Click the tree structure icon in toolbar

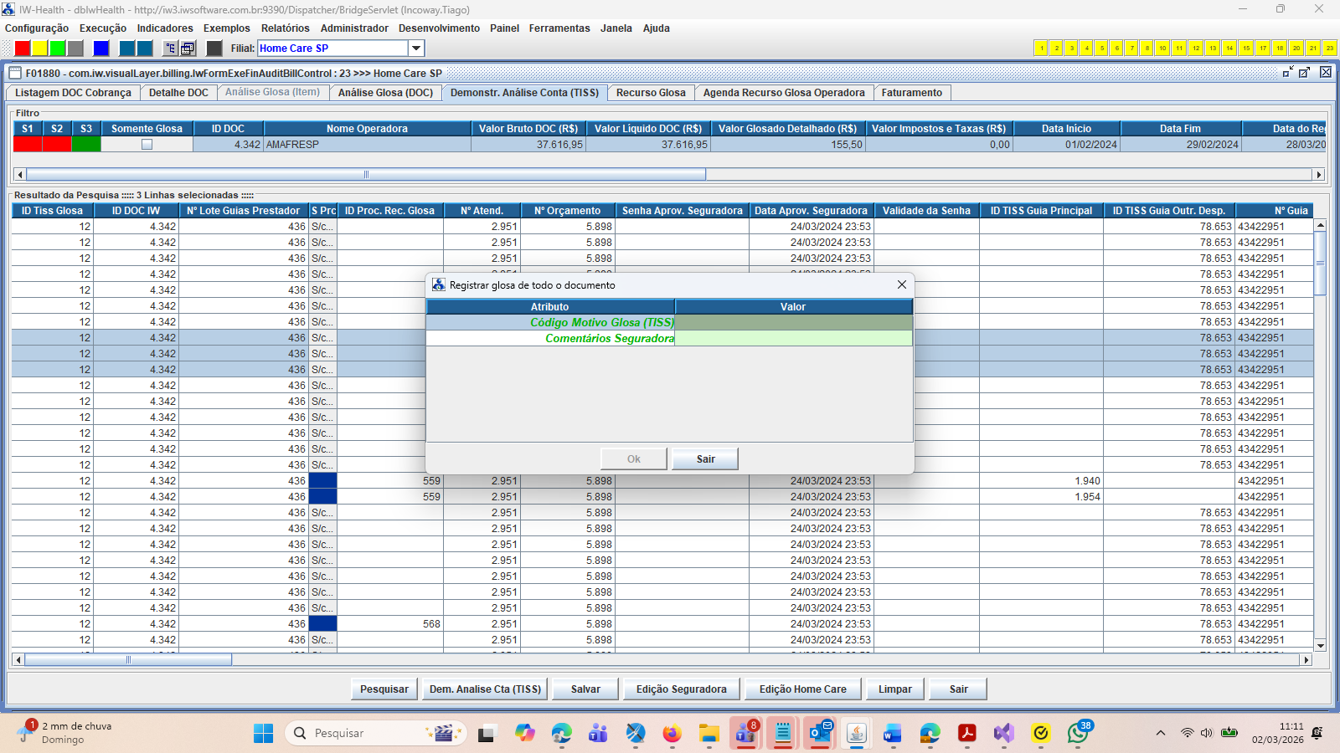170,49
